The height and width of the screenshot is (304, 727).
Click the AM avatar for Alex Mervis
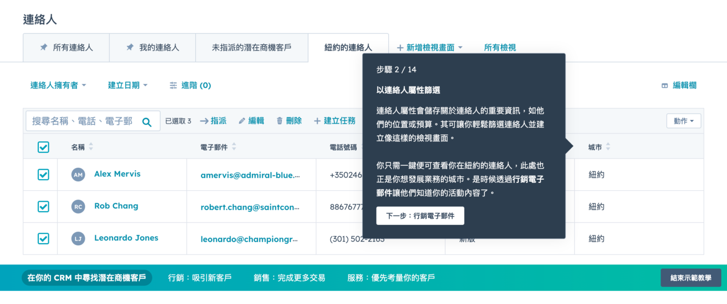click(78, 175)
